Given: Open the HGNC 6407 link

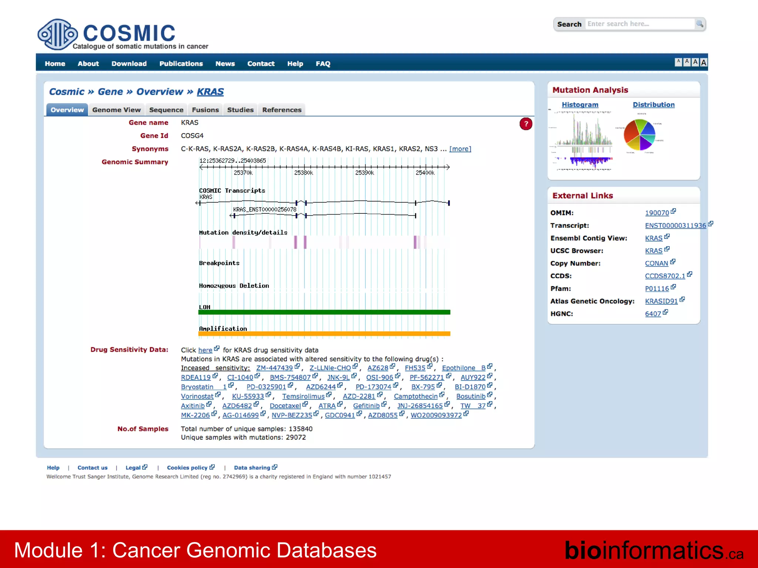Looking at the screenshot, I should [653, 314].
